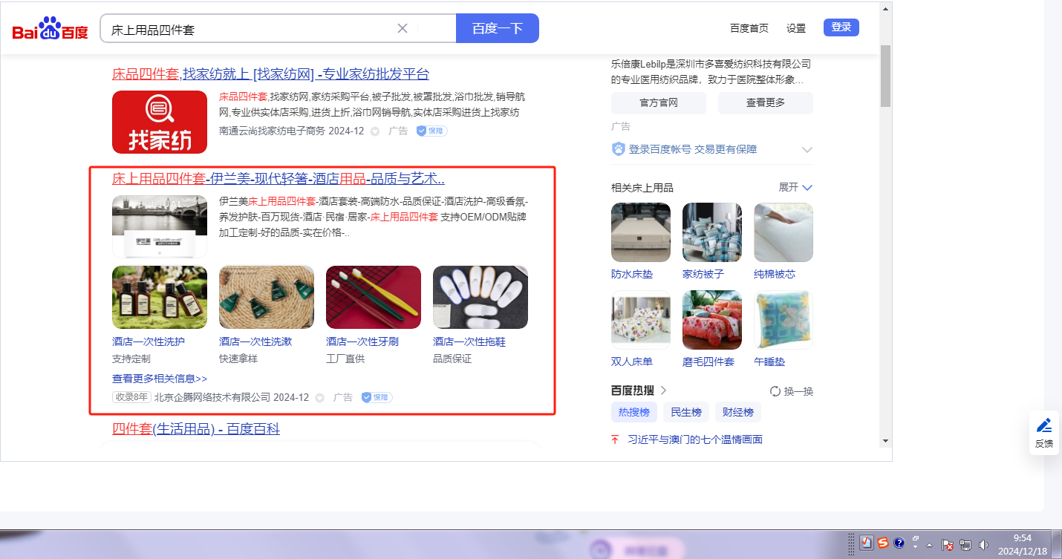Click the scrollbar up arrow
Viewport: 1062px width, 559px height.
click(885, 10)
